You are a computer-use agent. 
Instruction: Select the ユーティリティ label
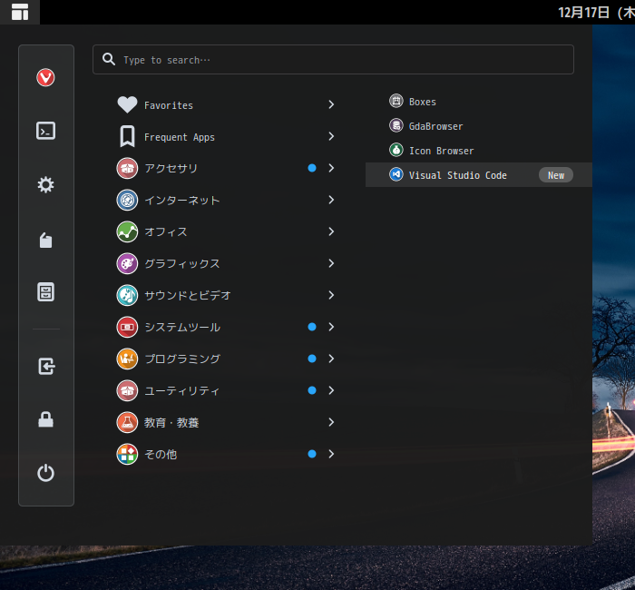point(181,390)
